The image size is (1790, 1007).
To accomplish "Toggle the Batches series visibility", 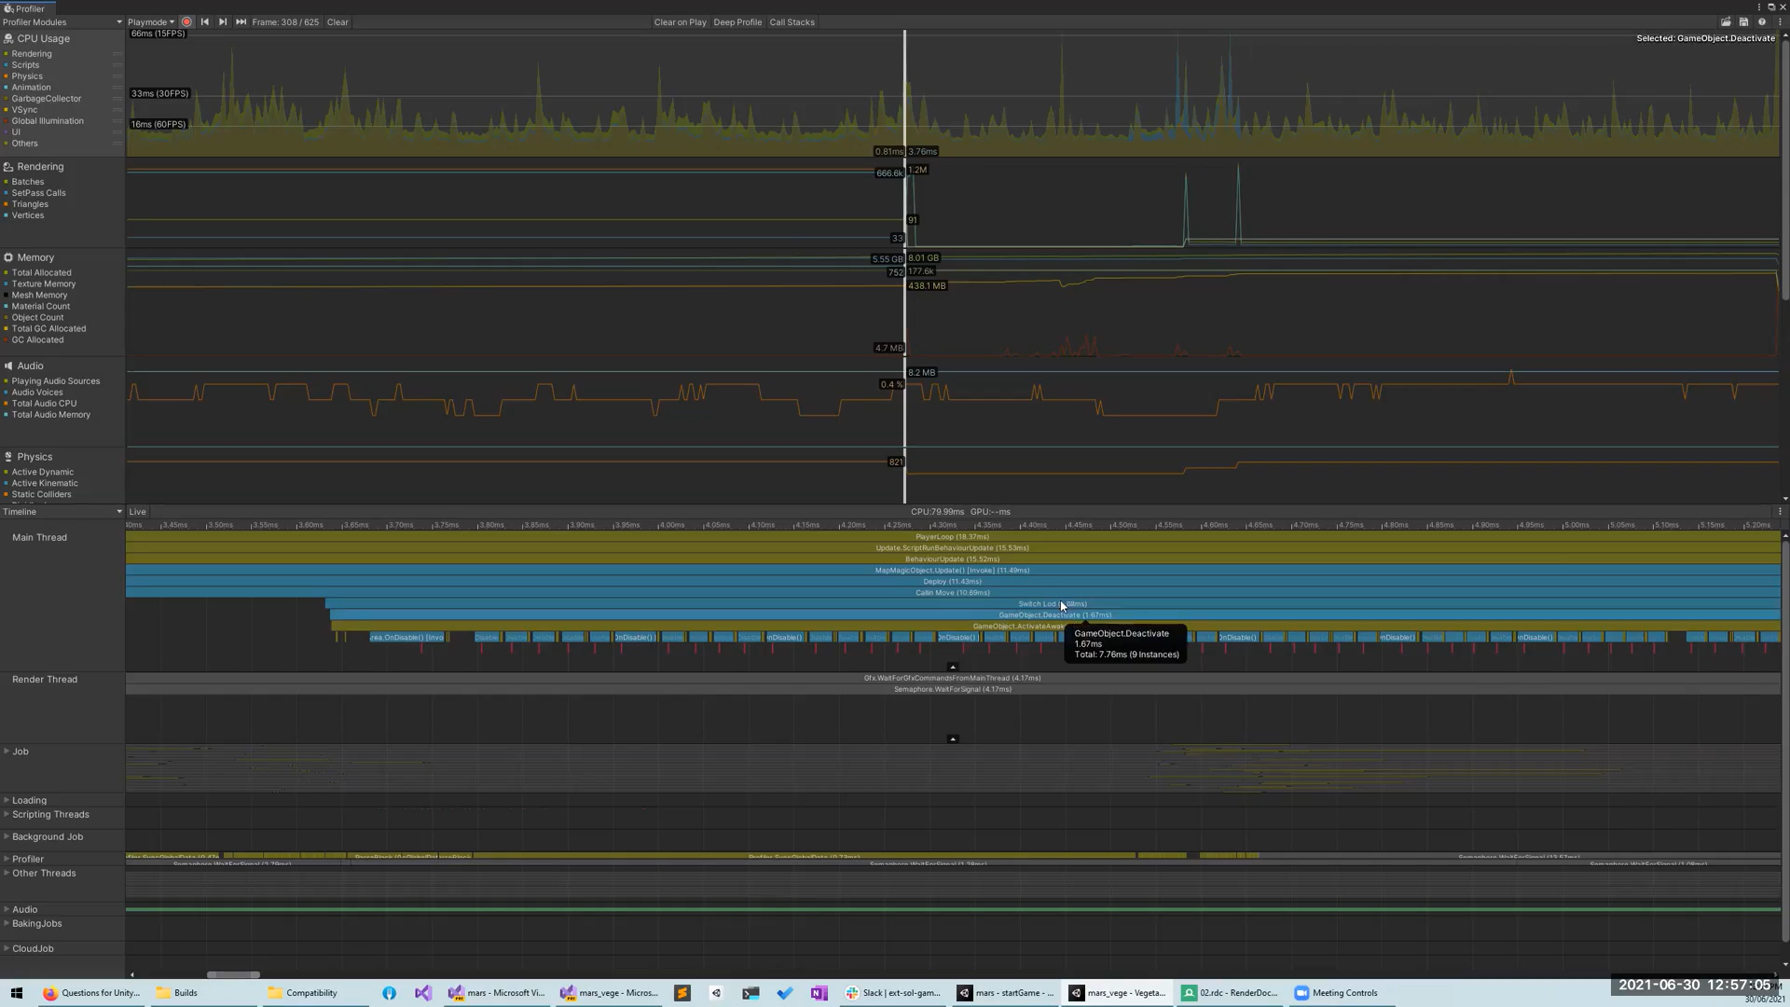I will [27, 182].
